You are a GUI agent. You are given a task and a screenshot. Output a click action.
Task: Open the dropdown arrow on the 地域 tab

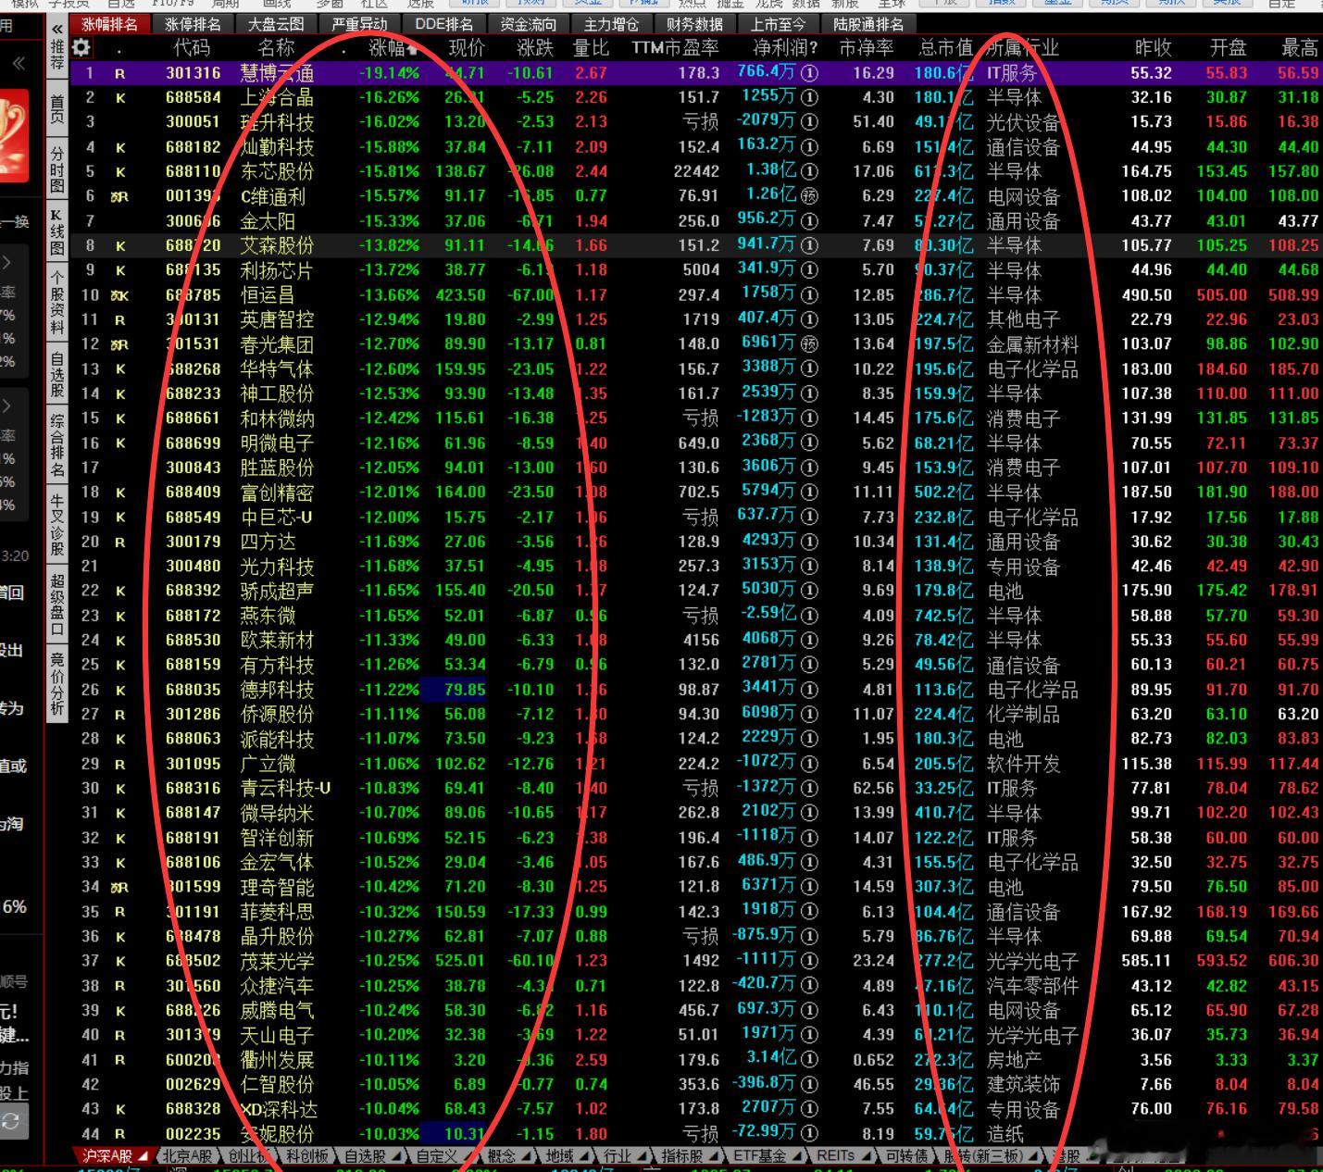[x=586, y=1156]
